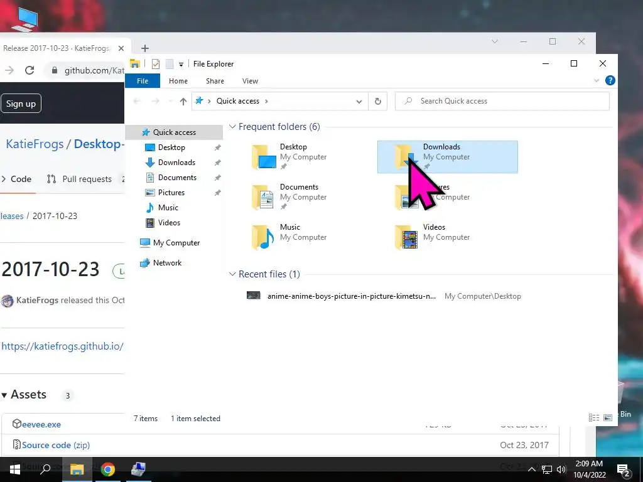Select Quick access in the navigation pane
Screen dimensions: 643x482
pyautogui.click(x=175, y=132)
